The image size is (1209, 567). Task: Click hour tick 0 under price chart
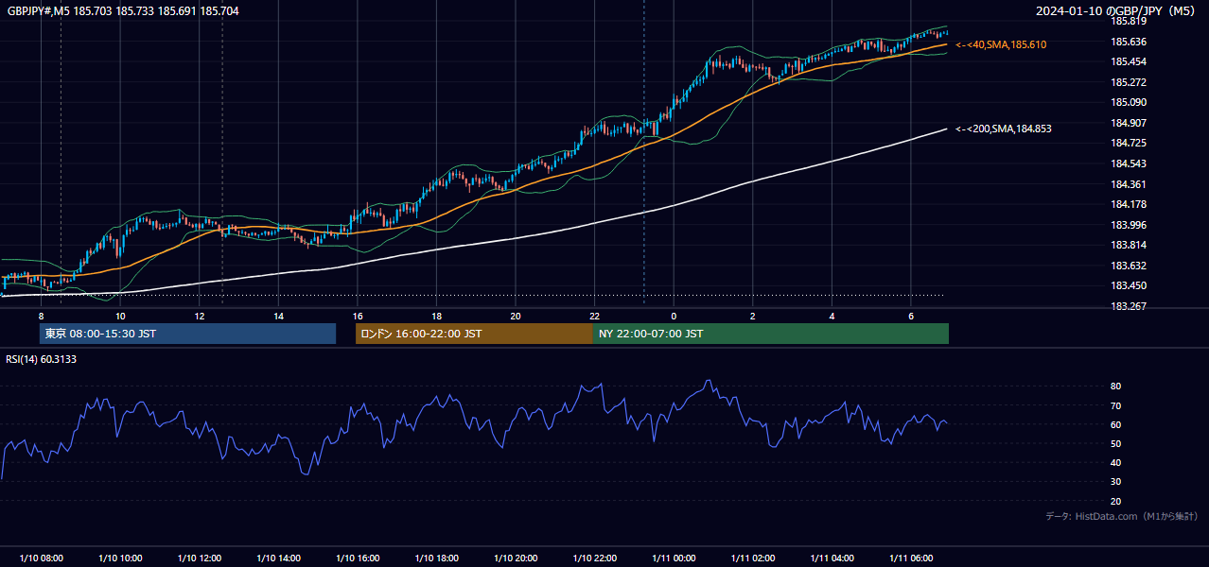pos(674,316)
